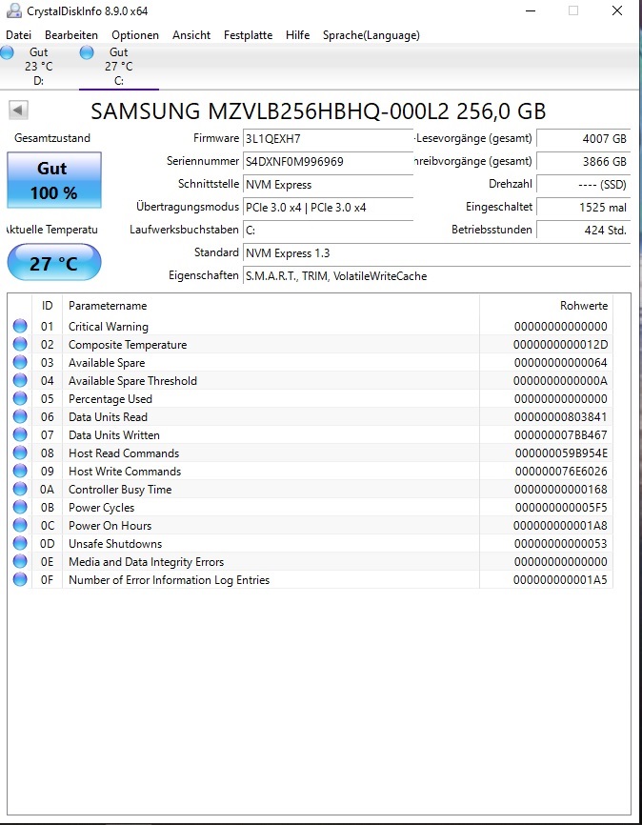
Task: Click the status orb for Power On Hours
Action: pyautogui.click(x=20, y=525)
